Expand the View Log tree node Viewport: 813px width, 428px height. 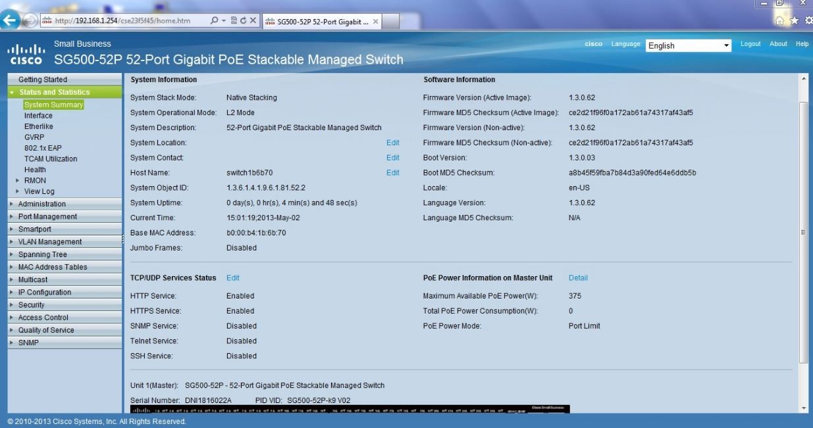pyautogui.click(x=18, y=191)
